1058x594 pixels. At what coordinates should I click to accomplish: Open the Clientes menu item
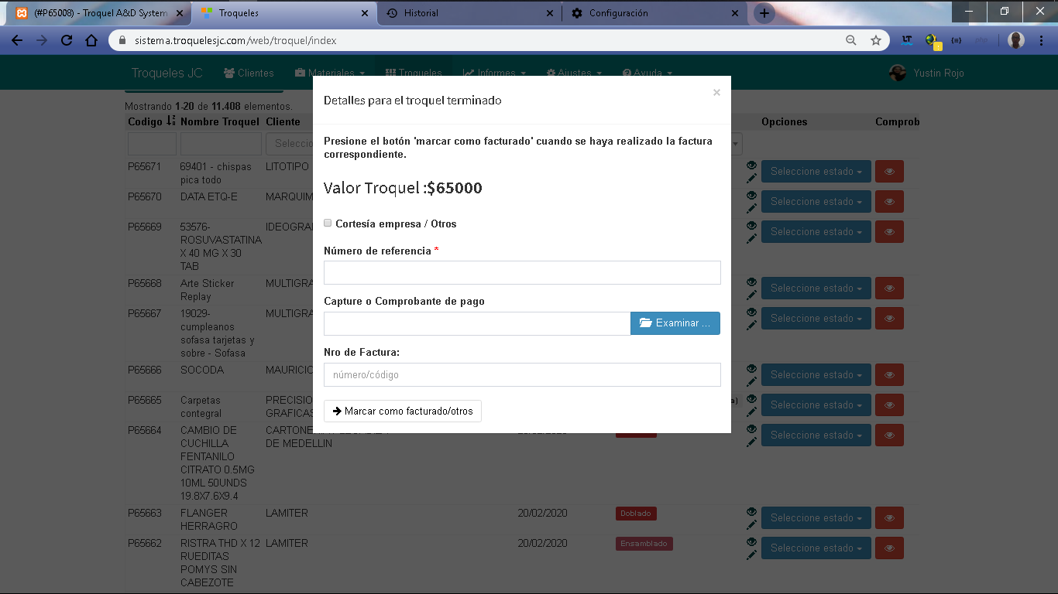coord(249,73)
